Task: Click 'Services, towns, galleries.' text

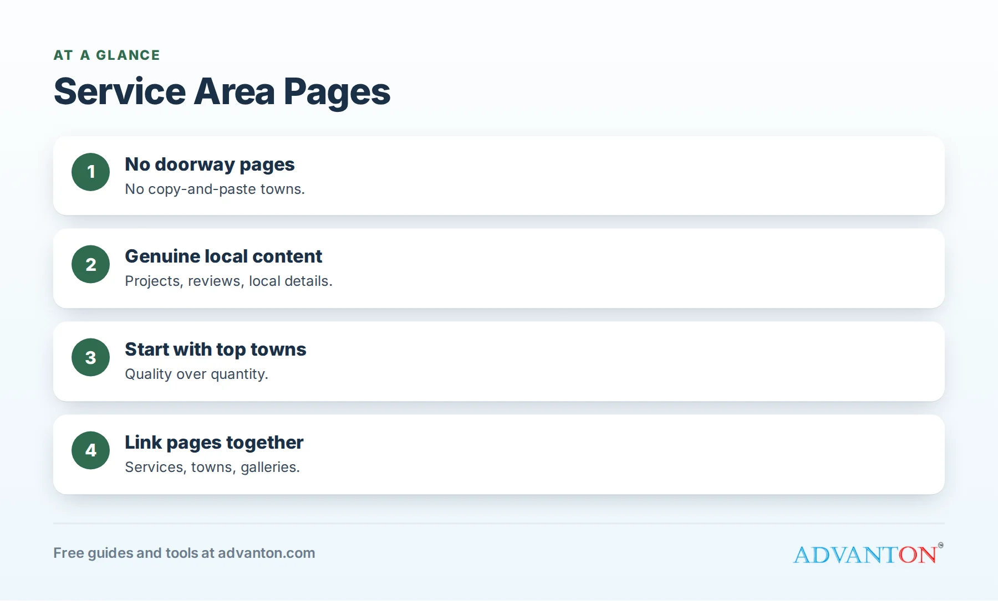Action: (x=212, y=467)
